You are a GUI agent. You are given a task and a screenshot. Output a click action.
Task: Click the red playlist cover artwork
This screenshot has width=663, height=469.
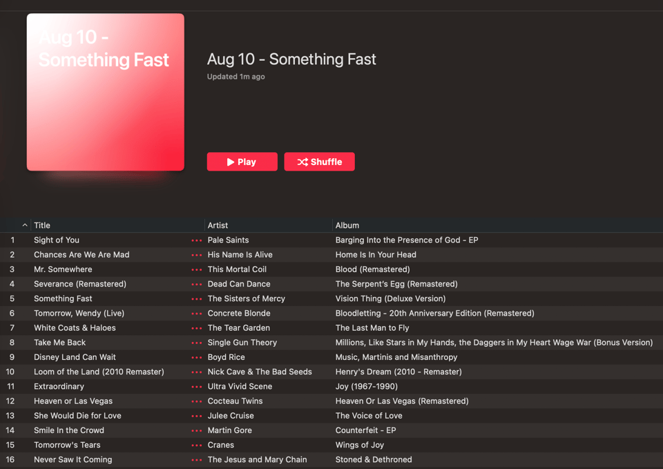(x=105, y=92)
